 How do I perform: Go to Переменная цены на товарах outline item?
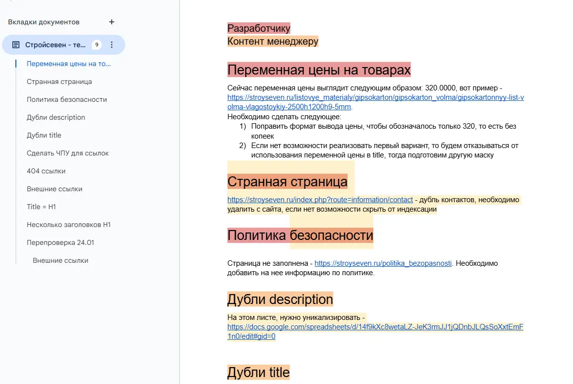[x=69, y=64]
